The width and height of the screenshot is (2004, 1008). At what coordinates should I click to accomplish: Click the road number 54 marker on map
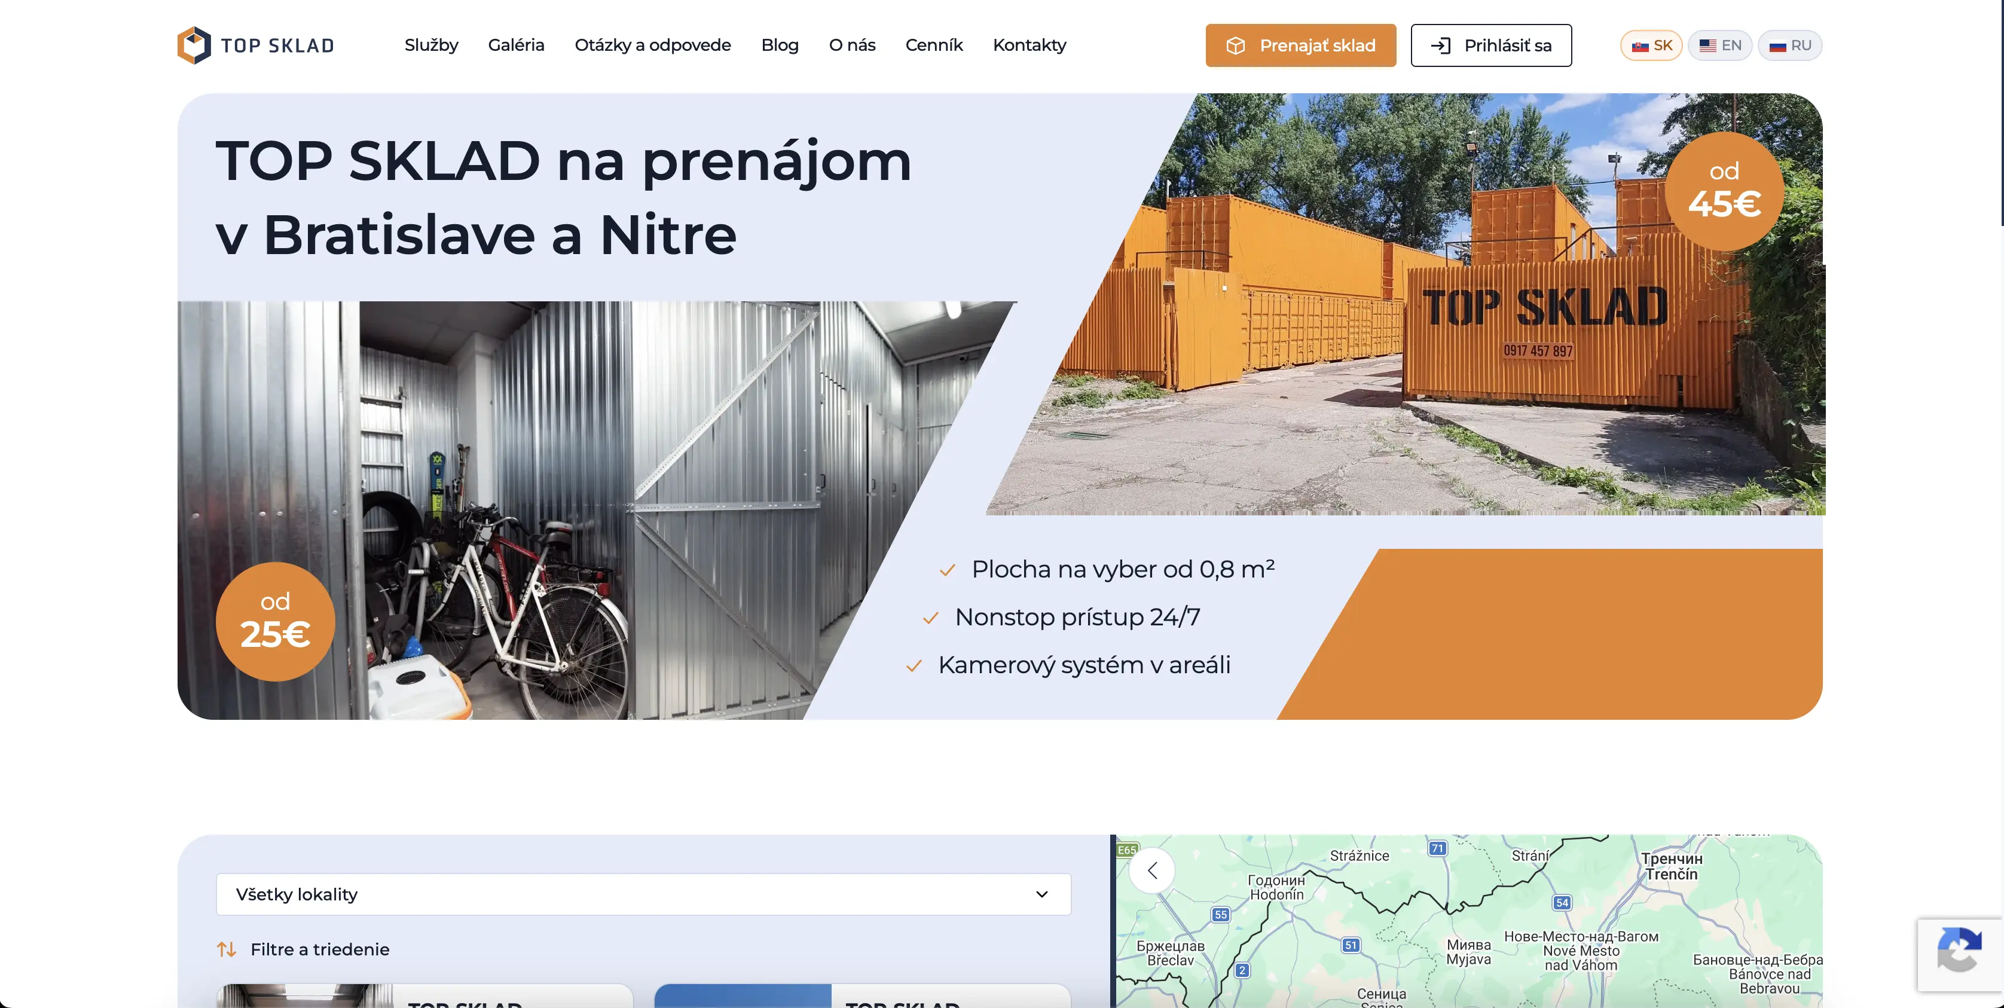click(1562, 903)
